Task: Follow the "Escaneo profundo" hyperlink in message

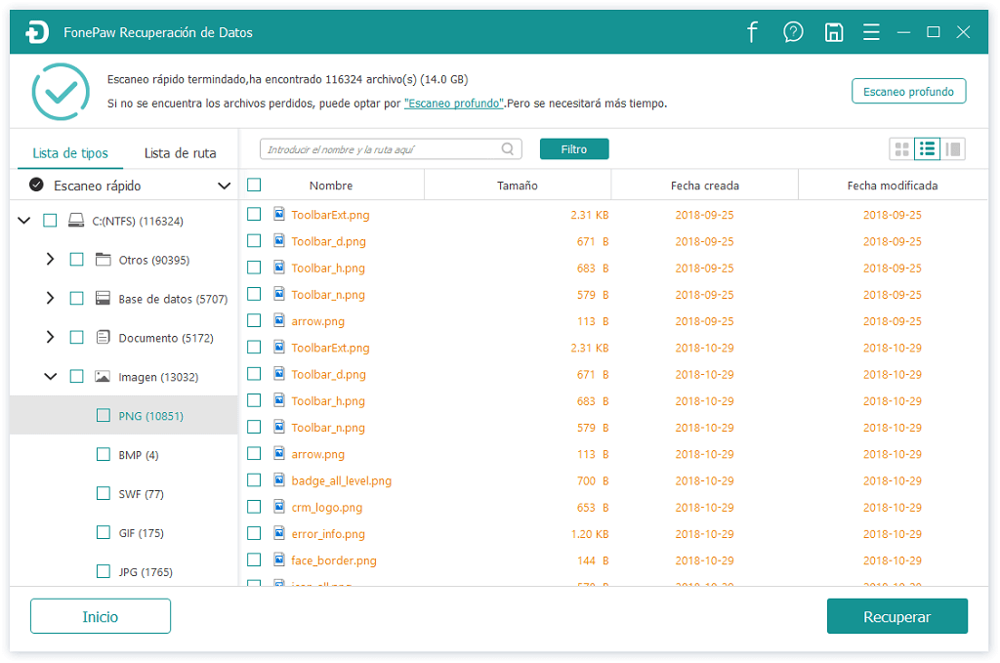Action: (x=454, y=104)
